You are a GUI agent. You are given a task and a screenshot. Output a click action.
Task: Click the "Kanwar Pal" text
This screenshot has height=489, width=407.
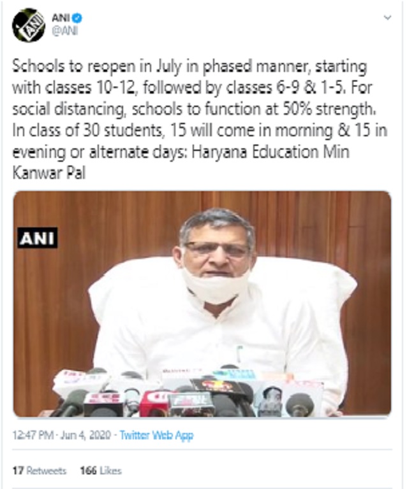pos(48,173)
